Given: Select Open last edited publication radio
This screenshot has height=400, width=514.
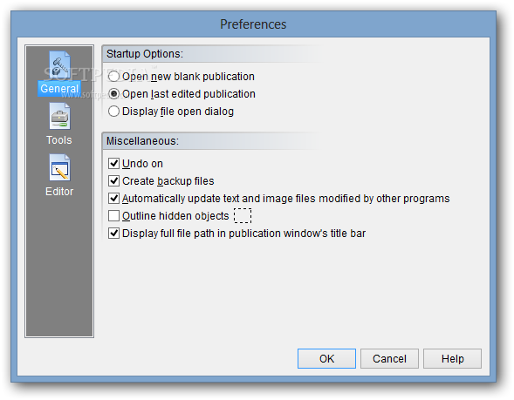Looking at the screenshot, I should coord(113,94).
